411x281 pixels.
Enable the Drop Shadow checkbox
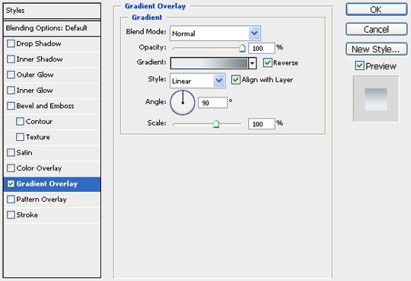[x=11, y=43]
